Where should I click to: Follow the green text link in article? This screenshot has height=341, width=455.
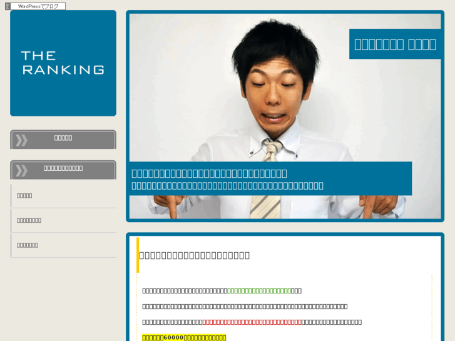(259, 291)
